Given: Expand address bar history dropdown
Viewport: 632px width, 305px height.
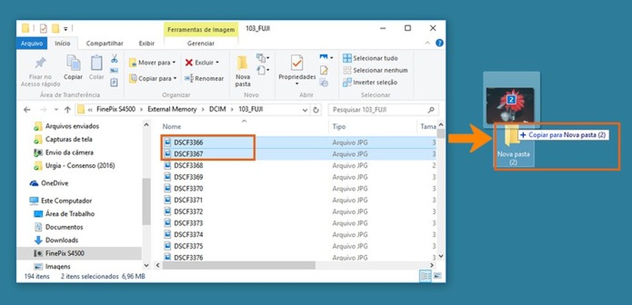Looking at the screenshot, I should click(305, 110).
